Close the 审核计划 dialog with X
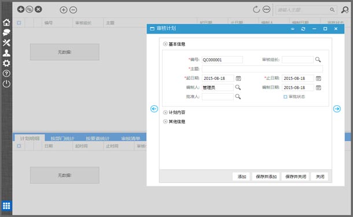The width and height of the screenshot is (353, 217). [336, 29]
